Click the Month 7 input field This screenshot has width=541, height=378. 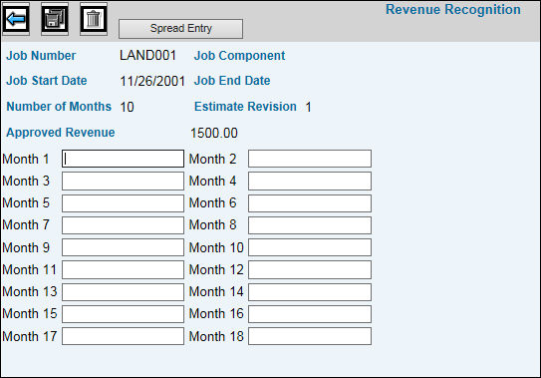pos(123,225)
